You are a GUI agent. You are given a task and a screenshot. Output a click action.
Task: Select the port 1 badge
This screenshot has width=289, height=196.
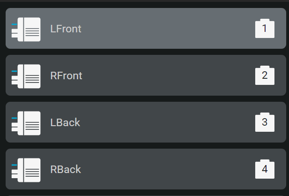tap(265, 28)
